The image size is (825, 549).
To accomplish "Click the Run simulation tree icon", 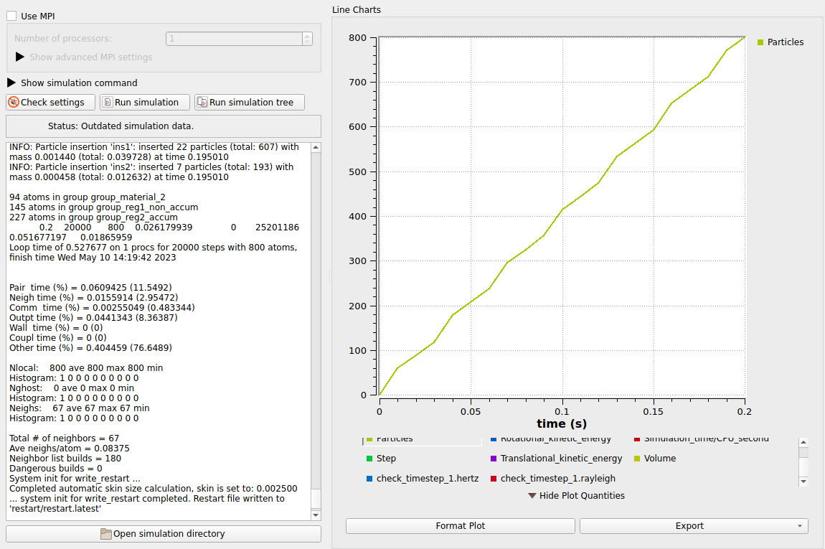I will 202,102.
